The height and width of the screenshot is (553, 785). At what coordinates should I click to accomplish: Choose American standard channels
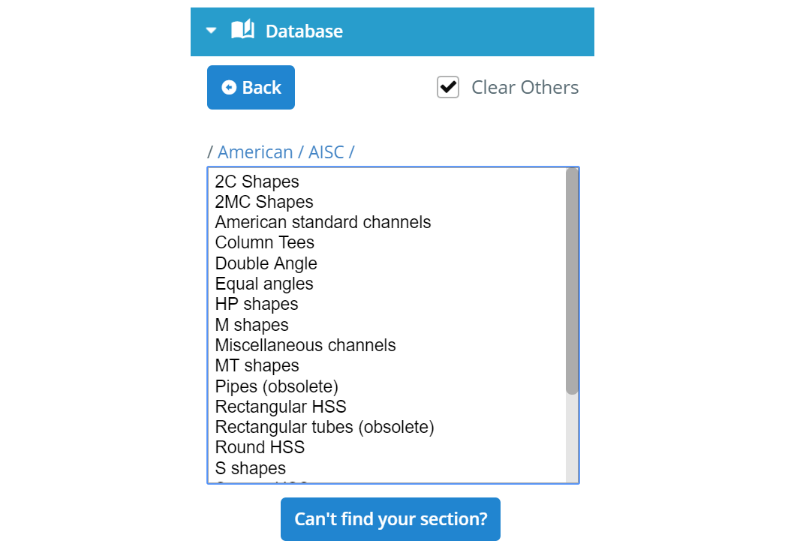coord(386,222)
